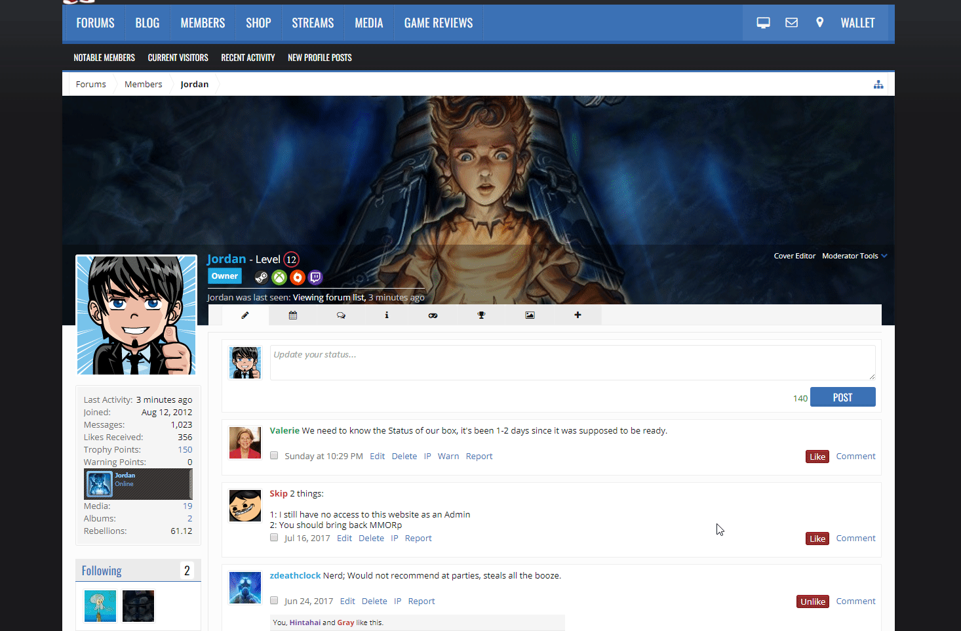Viewport: 961px width, 631px height.
Task: Open the dark avatar under Following
Action: tap(138, 606)
